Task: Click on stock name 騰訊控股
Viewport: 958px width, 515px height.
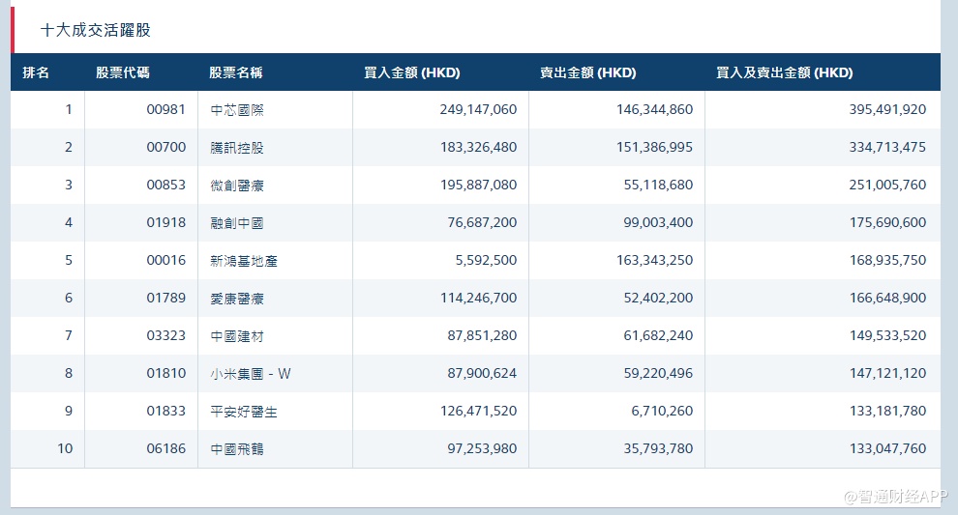Action: [237, 148]
